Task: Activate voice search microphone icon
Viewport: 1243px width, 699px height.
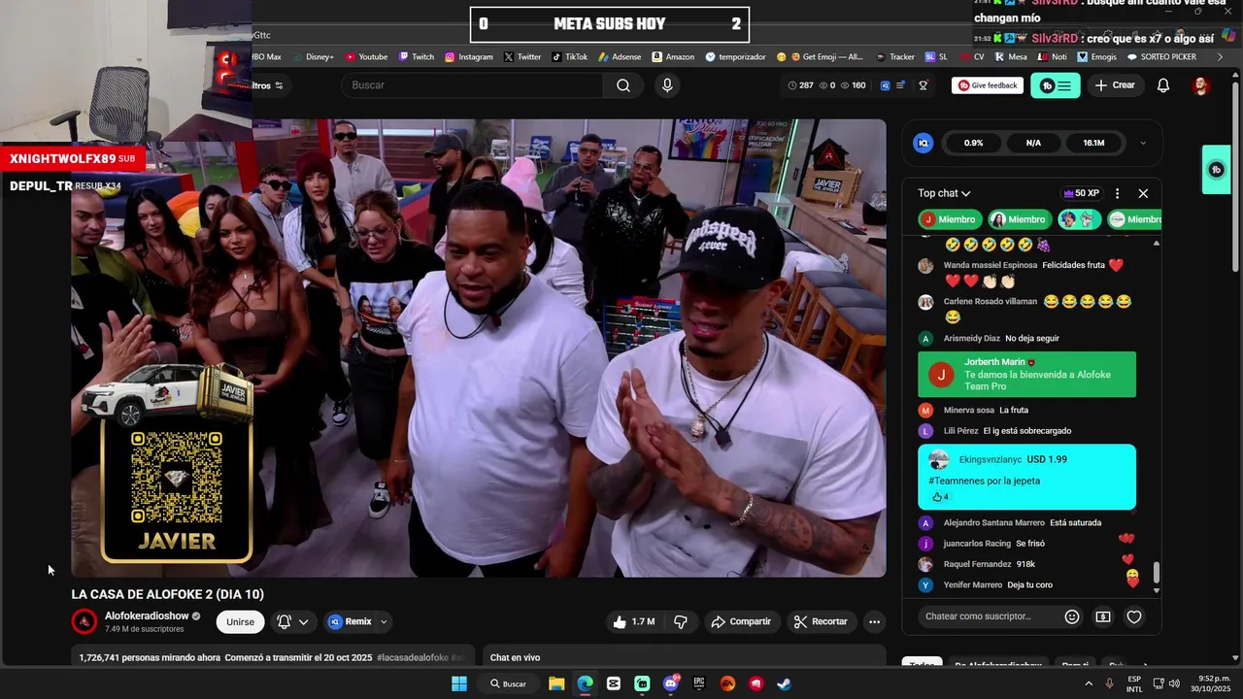Action: (x=667, y=85)
